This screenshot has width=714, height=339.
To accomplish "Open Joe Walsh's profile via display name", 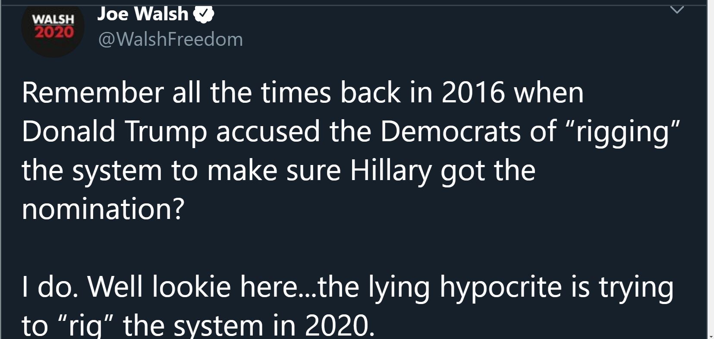I will [142, 14].
